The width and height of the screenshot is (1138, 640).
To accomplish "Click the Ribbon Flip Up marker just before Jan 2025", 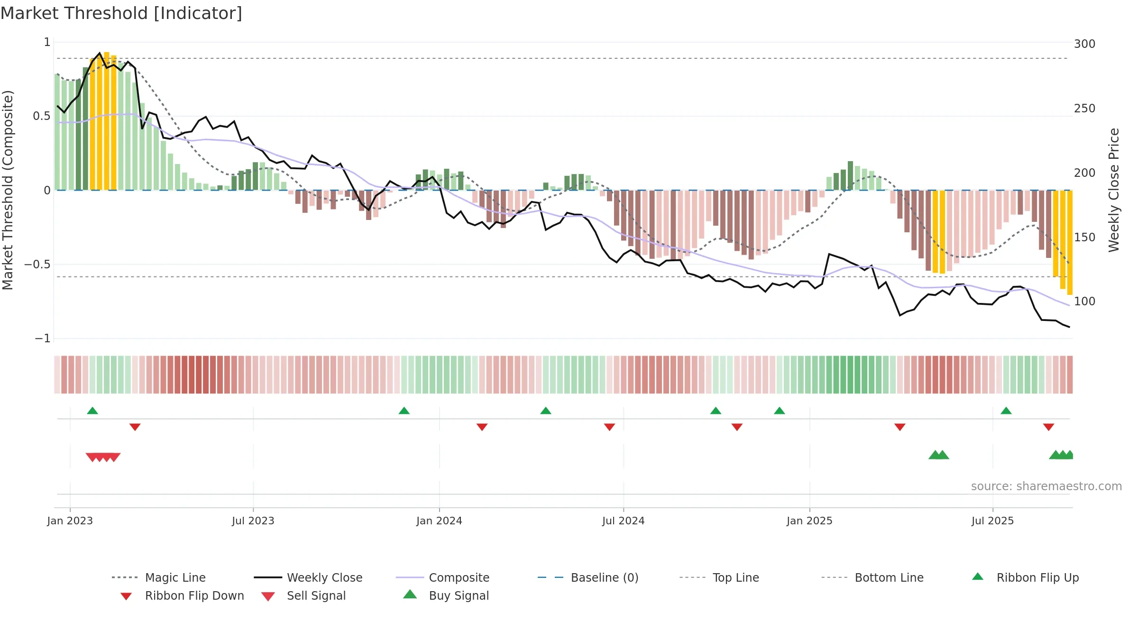I will [x=780, y=411].
